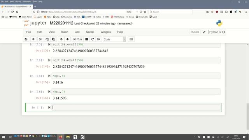
Task: Open the Mensa bookmark
Action: click(130, 17)
